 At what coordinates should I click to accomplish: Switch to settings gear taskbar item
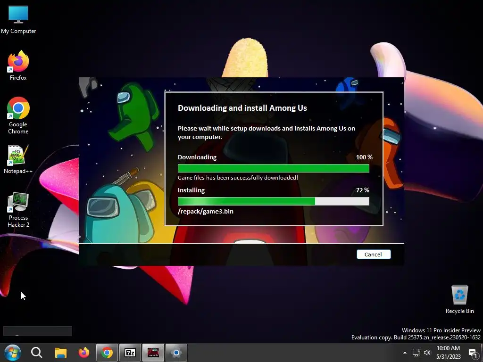pyautogui.click(x=176, y=353)
